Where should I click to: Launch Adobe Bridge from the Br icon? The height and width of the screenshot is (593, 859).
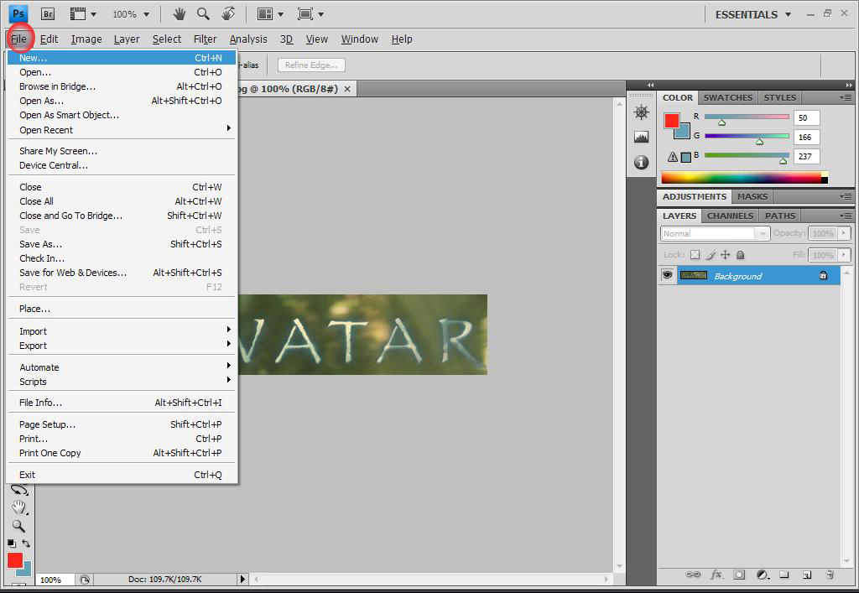tap(48, 14)
